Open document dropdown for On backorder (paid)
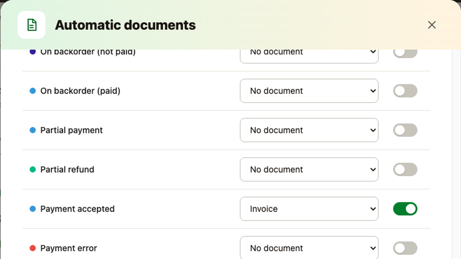 309,91
